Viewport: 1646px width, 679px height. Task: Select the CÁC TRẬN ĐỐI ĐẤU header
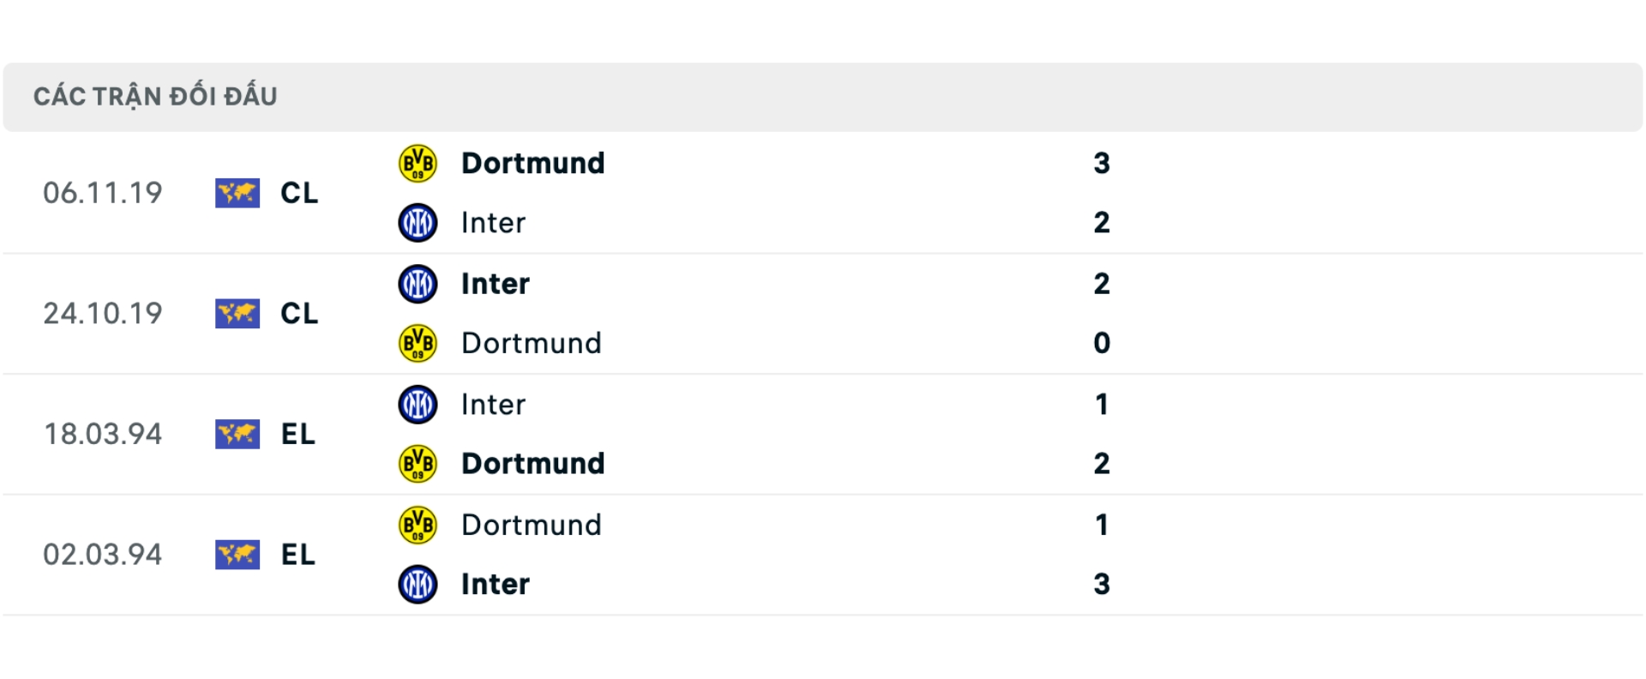pyautogui.click(x=156, y=95)
